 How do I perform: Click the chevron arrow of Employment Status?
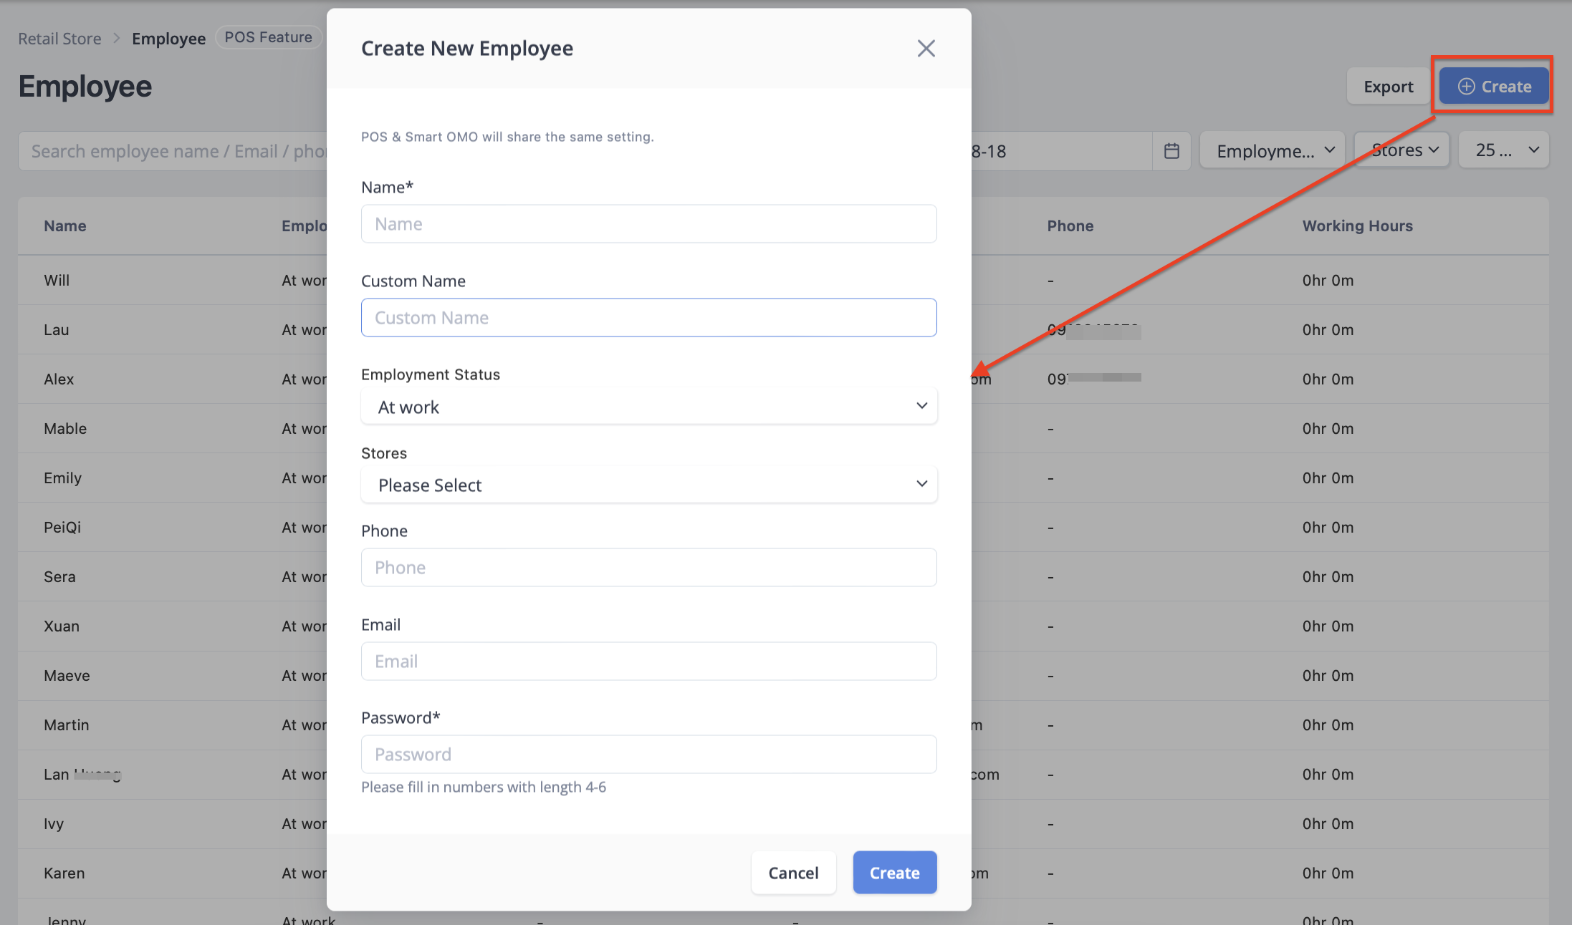tap(921, 406)
